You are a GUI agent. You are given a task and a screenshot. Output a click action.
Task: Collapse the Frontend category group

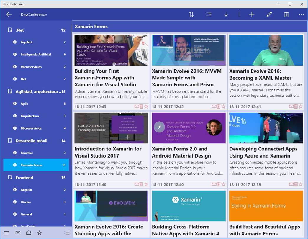point(36,178)
